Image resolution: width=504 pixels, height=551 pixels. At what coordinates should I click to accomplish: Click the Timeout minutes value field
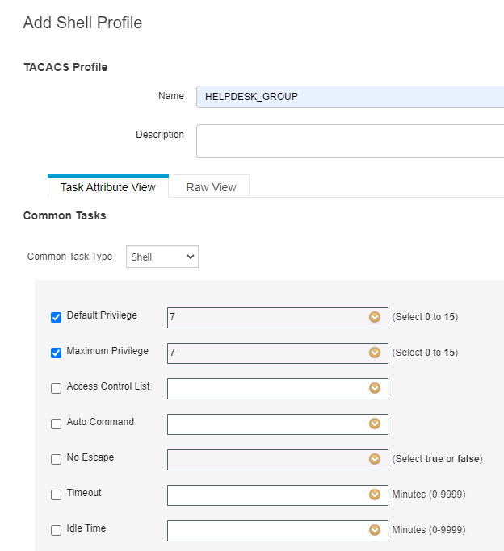[x=278, y=495]
